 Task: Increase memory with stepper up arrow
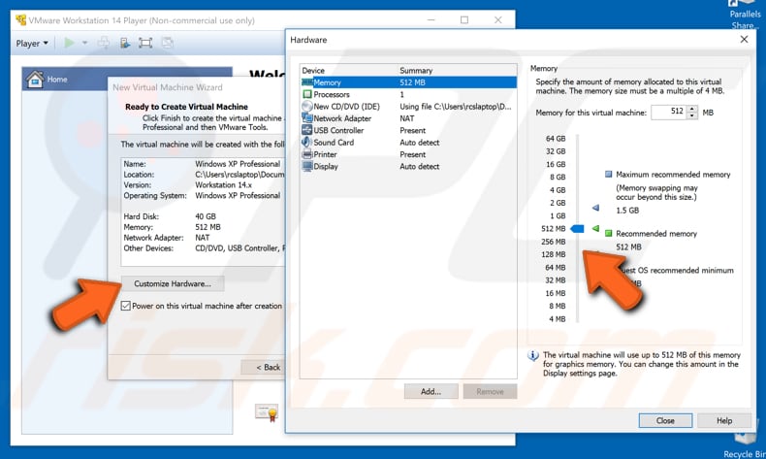coord(691,109)
